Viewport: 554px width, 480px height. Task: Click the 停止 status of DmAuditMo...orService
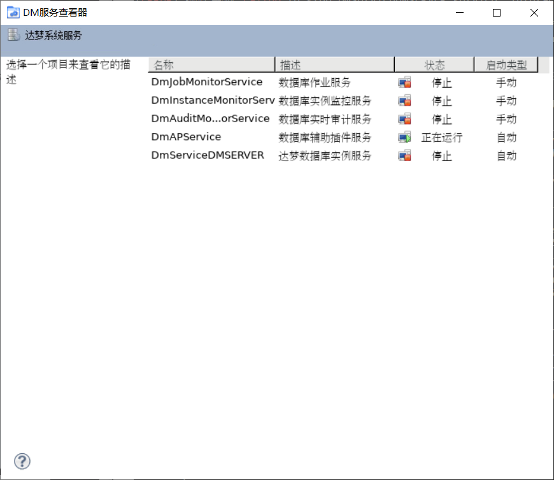[442, 120]
